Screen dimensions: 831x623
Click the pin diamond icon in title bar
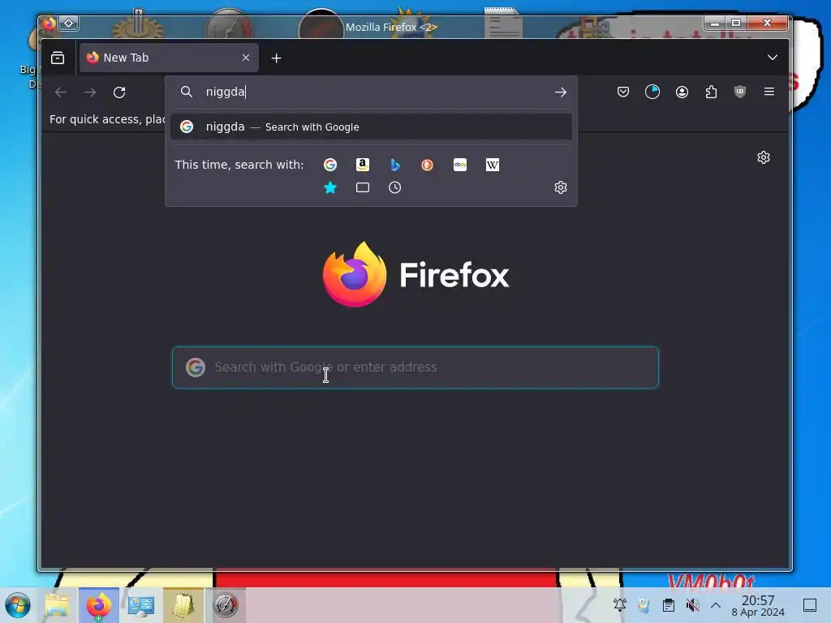tap(69, 23)
